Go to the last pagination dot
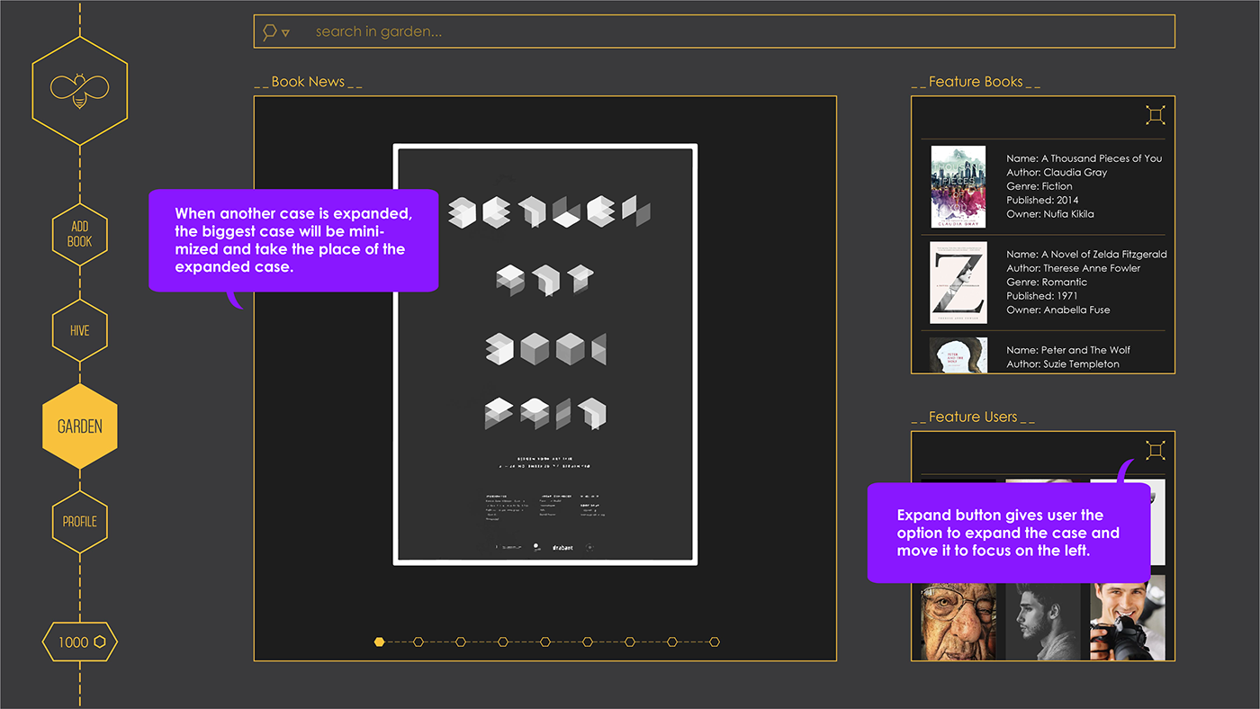The image size is (1260, 709). [x=715, y=642]
